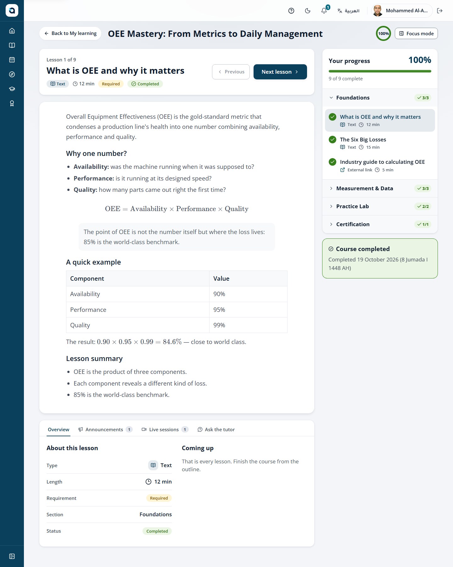Select the Overview tab
This screenshot has width=453, height=567.
[x=59, y=429]
